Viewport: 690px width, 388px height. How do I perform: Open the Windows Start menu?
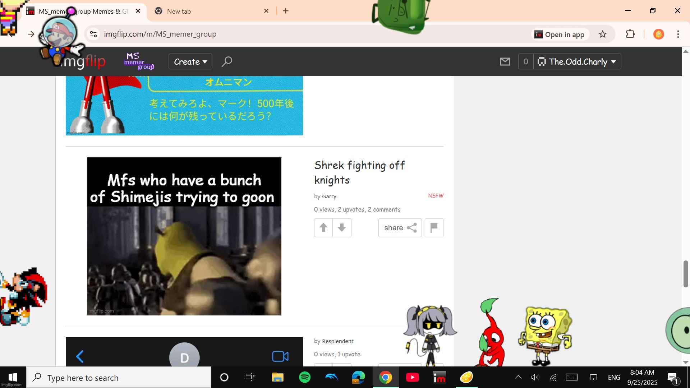[13, 377]
